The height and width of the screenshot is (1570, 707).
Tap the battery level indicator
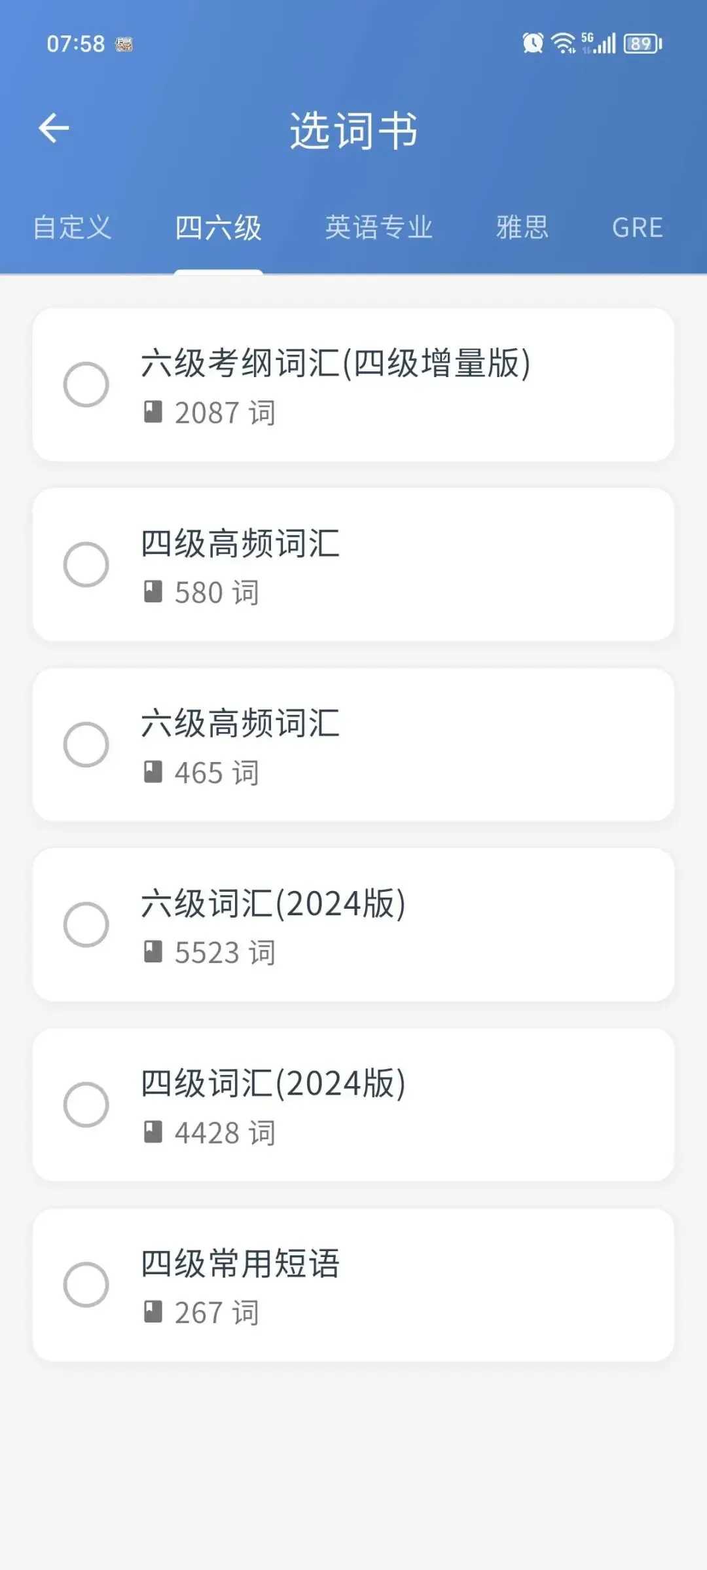point(643,44)
